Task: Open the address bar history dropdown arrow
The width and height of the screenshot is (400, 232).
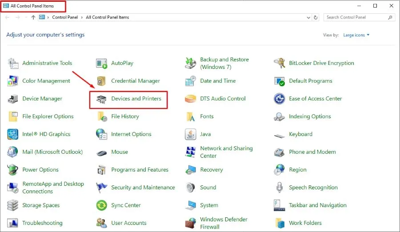Action: [308, 17]
